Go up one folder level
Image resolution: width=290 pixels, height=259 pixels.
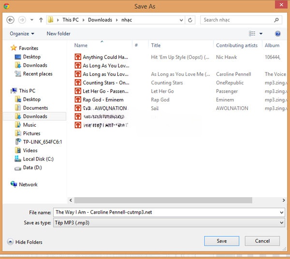(x=41, y=20)
